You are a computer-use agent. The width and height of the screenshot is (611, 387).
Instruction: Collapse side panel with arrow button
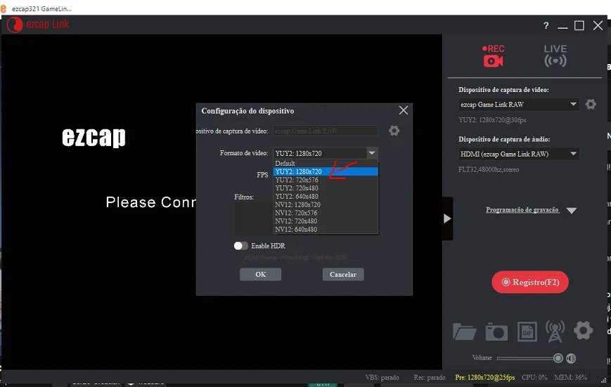click(x=447, y=218)
